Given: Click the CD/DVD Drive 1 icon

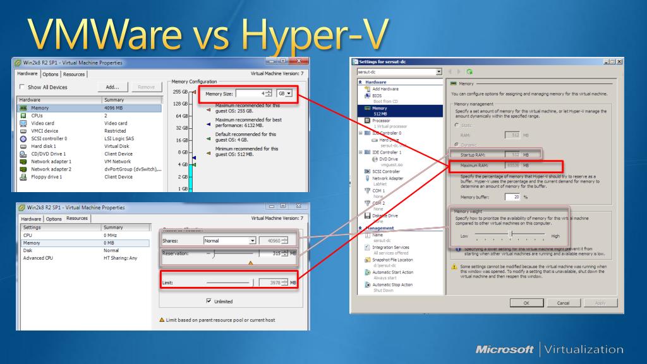Looking at the screenshot, I should (23, 154).
